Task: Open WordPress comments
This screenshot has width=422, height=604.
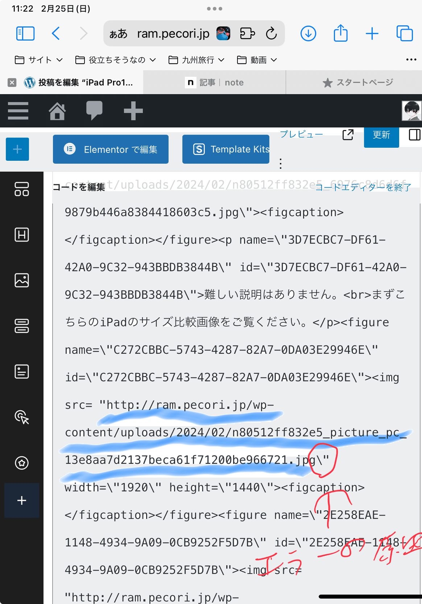Action: click(x=94, y=111)
